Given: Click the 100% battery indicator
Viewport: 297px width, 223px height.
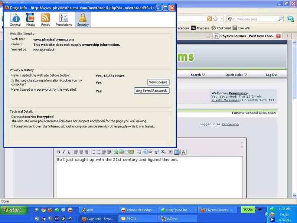Looking at the screenshot, I should [248, 210].
